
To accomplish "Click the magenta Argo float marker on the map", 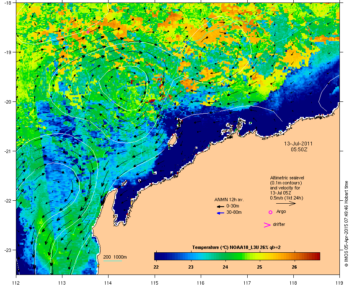I will pos(88,32).
